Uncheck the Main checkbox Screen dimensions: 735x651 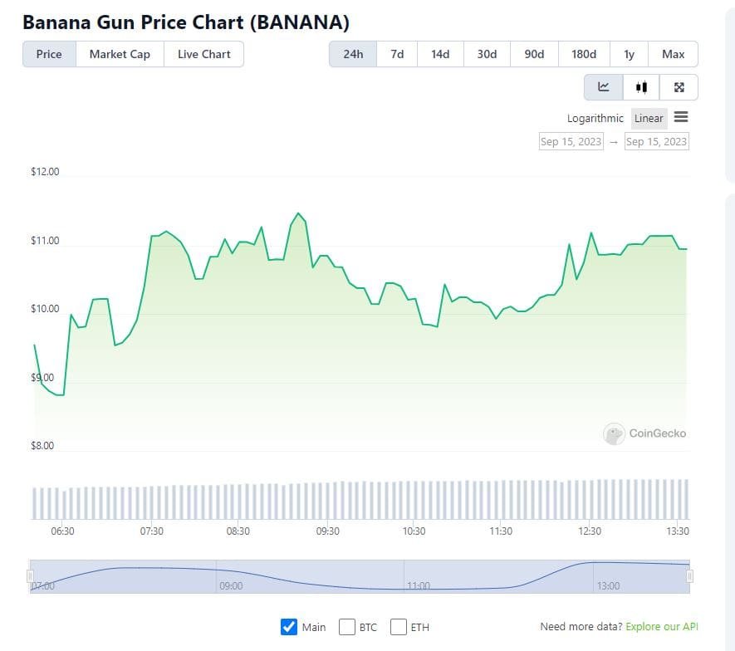tap(290, 627)
